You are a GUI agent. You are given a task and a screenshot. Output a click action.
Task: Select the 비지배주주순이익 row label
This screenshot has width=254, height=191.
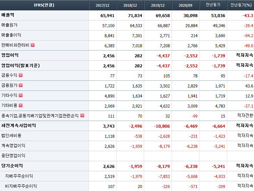coord(21,186)
